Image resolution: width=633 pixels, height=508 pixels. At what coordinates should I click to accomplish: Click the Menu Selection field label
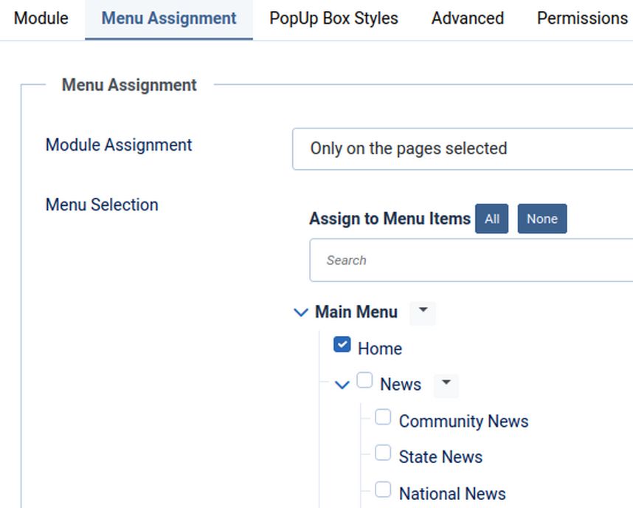[102, 205]
